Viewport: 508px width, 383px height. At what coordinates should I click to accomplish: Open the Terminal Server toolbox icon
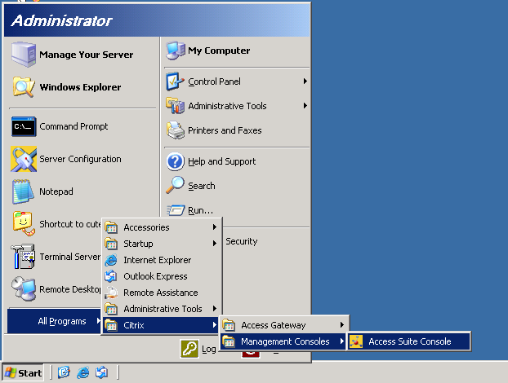[x=23, y=257]
